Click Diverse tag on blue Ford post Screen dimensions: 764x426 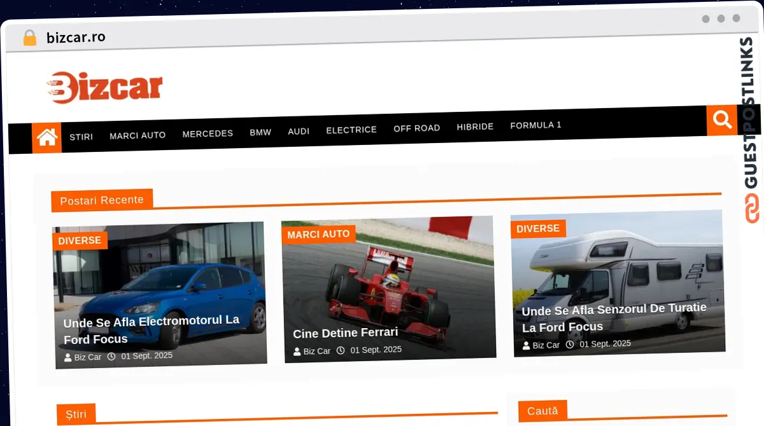[x=80, y=240]
